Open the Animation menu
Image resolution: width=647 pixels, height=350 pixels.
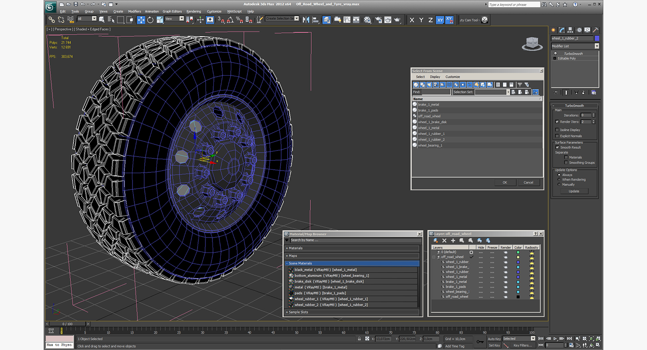tap(152, 11)
